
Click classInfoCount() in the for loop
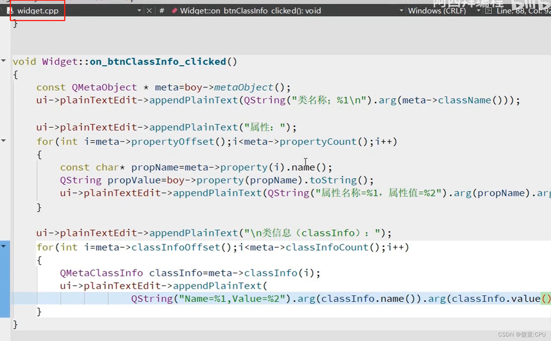(333, 247)
